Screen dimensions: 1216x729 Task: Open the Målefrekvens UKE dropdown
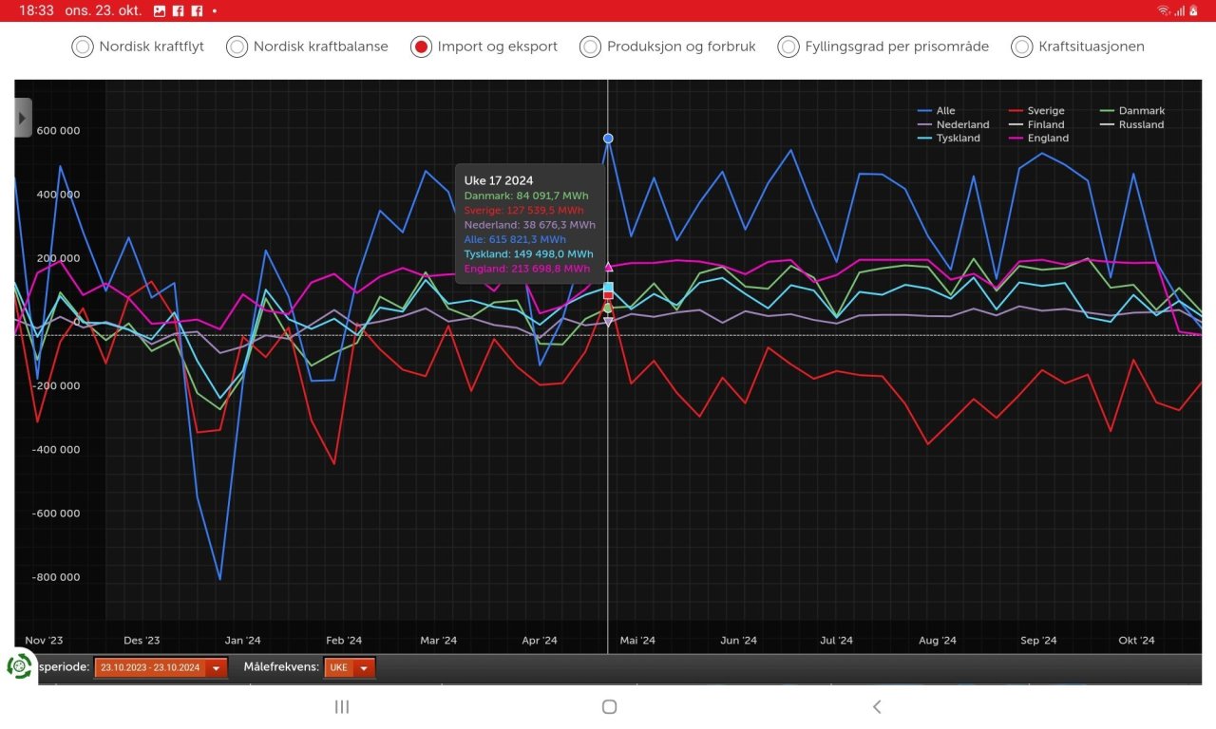(349, 668)
